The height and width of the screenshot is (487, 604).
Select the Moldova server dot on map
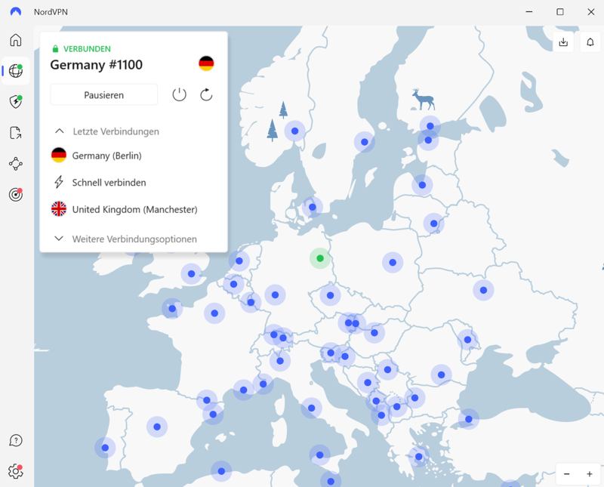(x=467, y=340)
